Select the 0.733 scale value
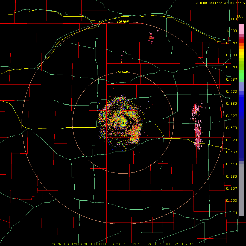Screen dimensions: 246x246 point(232,92)
